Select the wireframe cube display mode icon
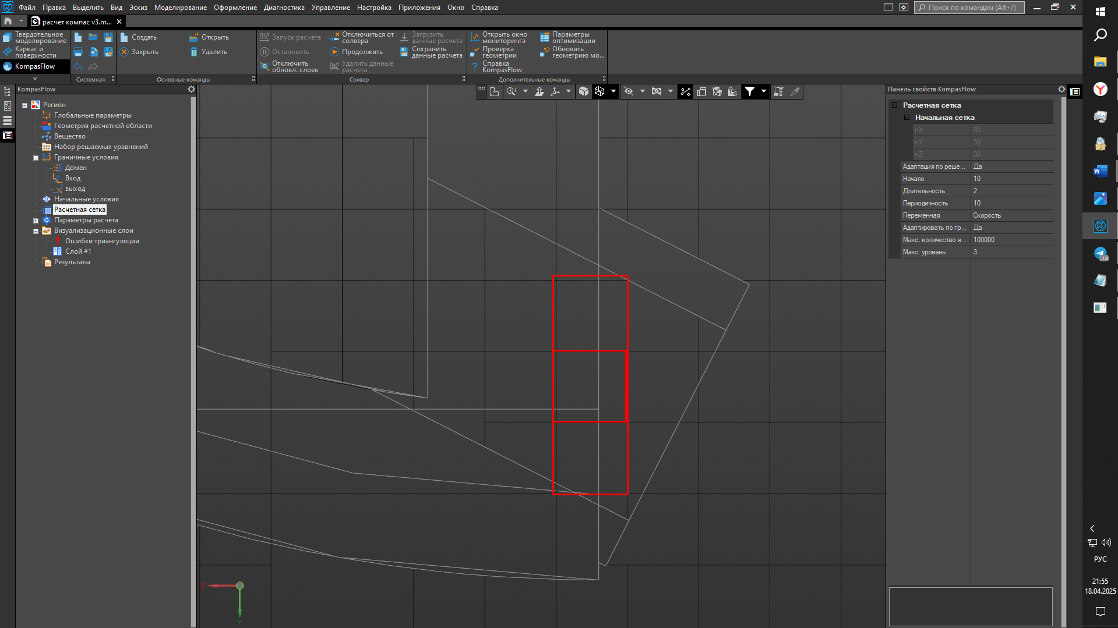This screenshot has height=628, width=1118. tap(599, 91)
